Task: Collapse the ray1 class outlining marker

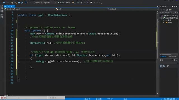Action: (17, 15)
